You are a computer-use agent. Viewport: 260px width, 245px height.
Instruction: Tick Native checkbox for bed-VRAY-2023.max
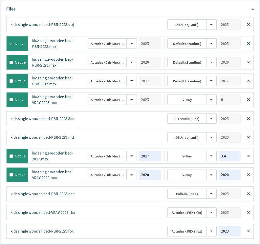pos(11,100)
